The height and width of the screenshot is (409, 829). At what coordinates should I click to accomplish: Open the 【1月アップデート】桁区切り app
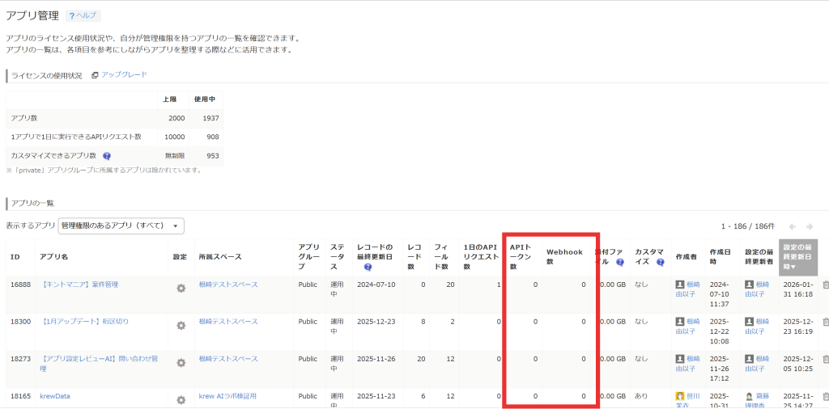tap(84, 322)
